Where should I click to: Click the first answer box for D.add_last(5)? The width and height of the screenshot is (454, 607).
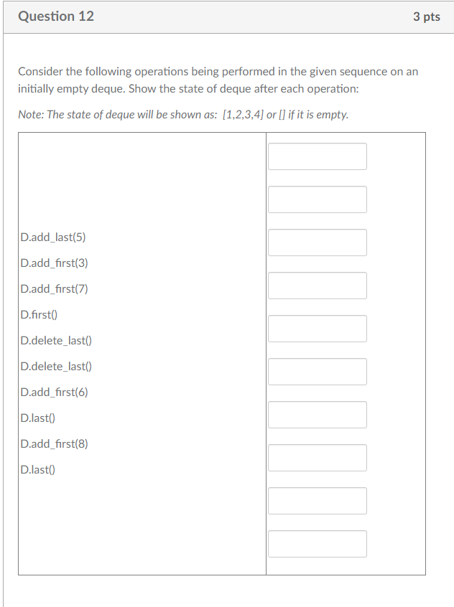point(317,156)
